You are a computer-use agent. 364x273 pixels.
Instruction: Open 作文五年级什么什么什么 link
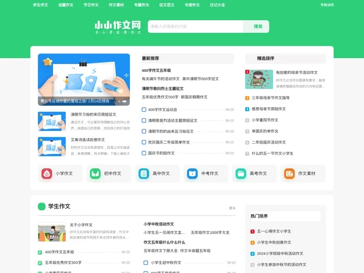[164, 242]
